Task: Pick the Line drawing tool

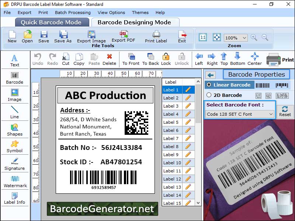Action: point(14,112)
